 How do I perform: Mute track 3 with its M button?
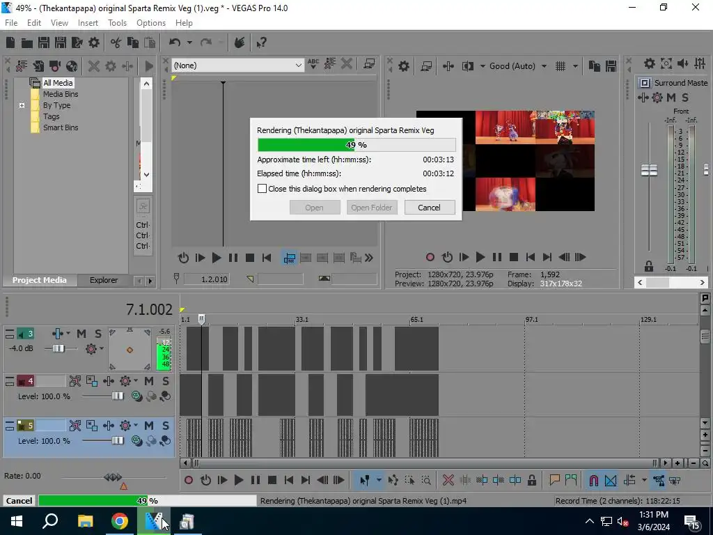click(x=81, y=334)
